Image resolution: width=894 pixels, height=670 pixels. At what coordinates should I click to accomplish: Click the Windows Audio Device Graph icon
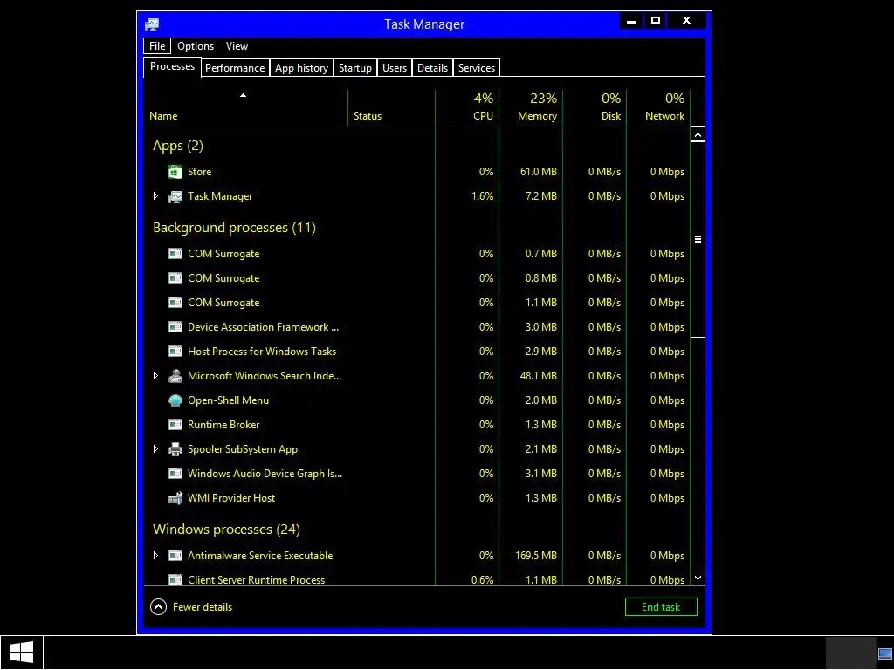[x=175, y=474]
